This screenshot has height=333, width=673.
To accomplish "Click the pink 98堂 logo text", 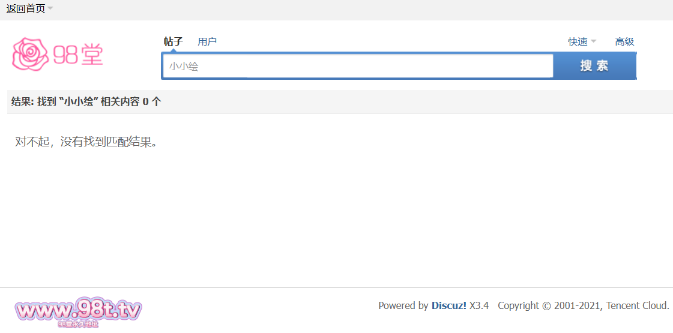I will pyautogui.click(x=78, y=55).
